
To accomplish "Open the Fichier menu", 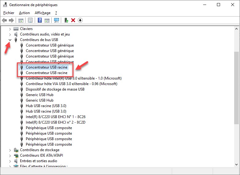I will click(9, 13).
